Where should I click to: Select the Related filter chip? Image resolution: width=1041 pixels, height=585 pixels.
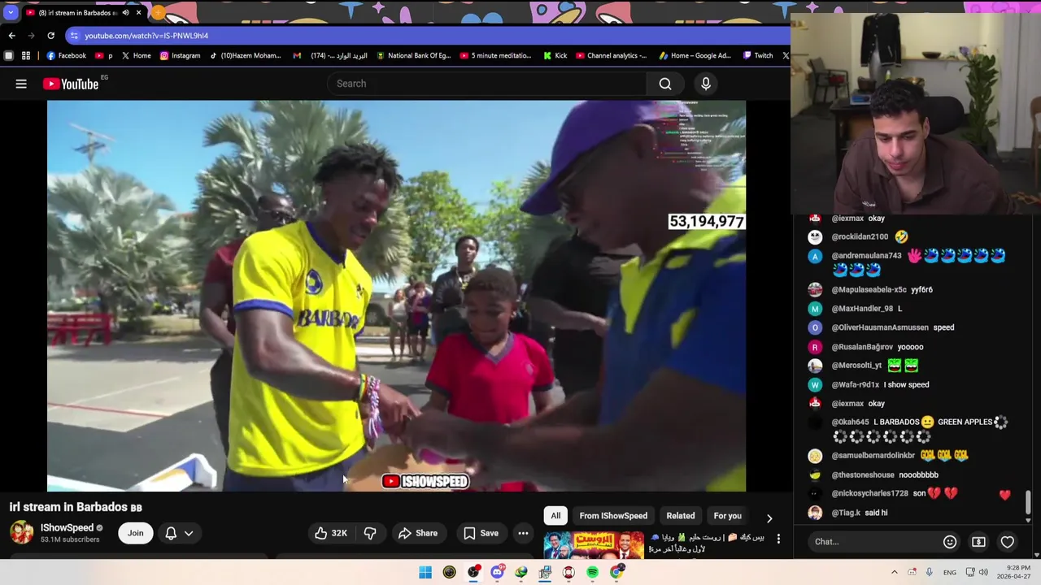pos(681,516)
